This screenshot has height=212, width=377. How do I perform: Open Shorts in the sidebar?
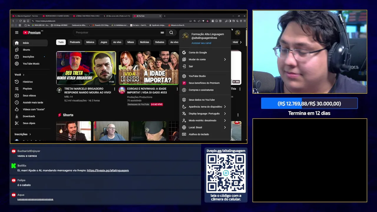(30, 50)
